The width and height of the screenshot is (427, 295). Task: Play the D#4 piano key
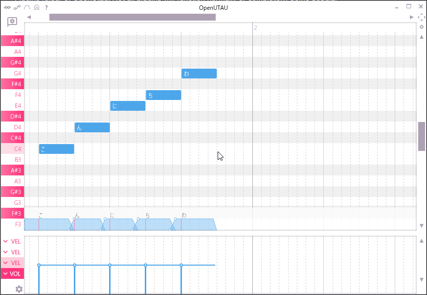click(12, 116)
